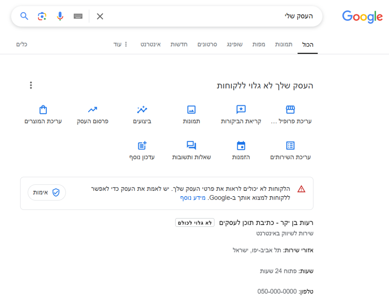Open the Edit services (עריכת השירותים) icon
Viewport: 389px width, 299px height.
pyautogui.click(x=291, y=145)
